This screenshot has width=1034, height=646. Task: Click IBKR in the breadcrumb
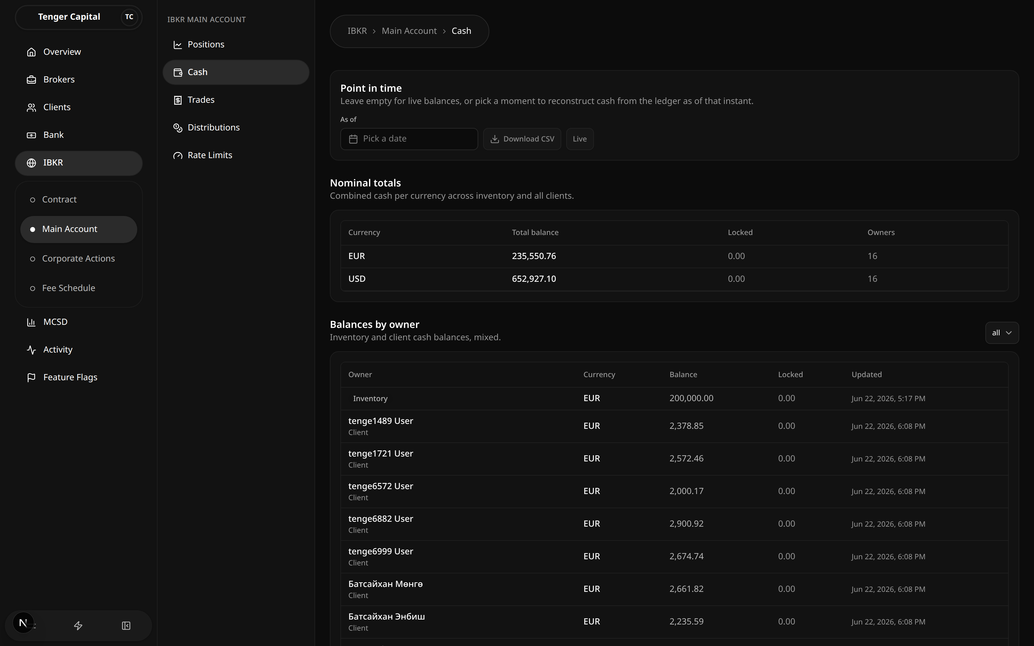point(357,31)
